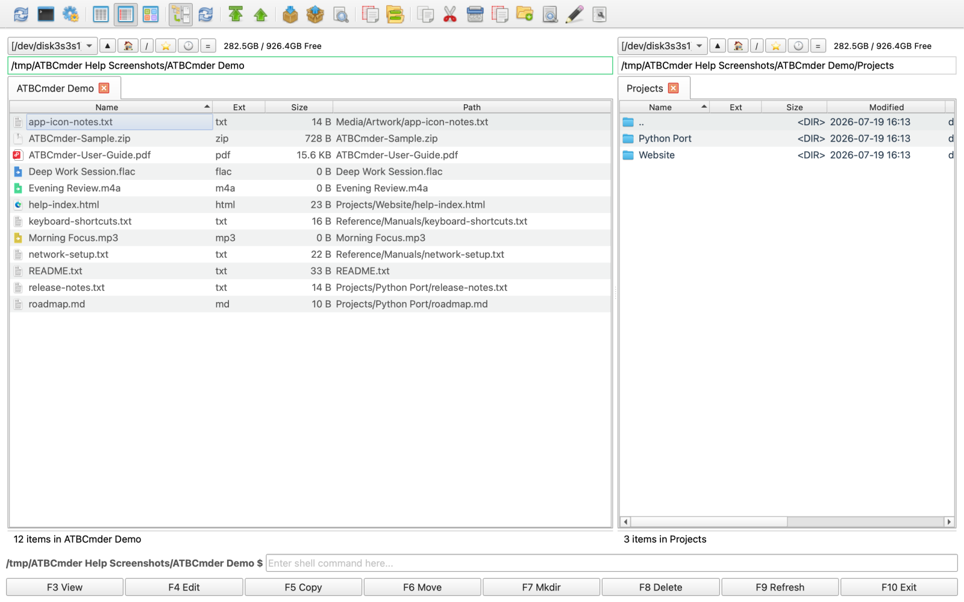Click the right panel path field
The width and height of the screenshot is (964, 602).
[x=787, y=66]
